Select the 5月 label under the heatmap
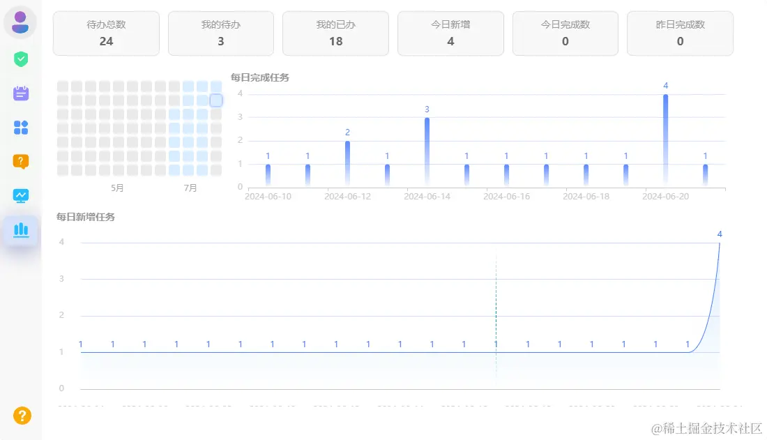Screen dimensions: 767x440 pos(117,188)
